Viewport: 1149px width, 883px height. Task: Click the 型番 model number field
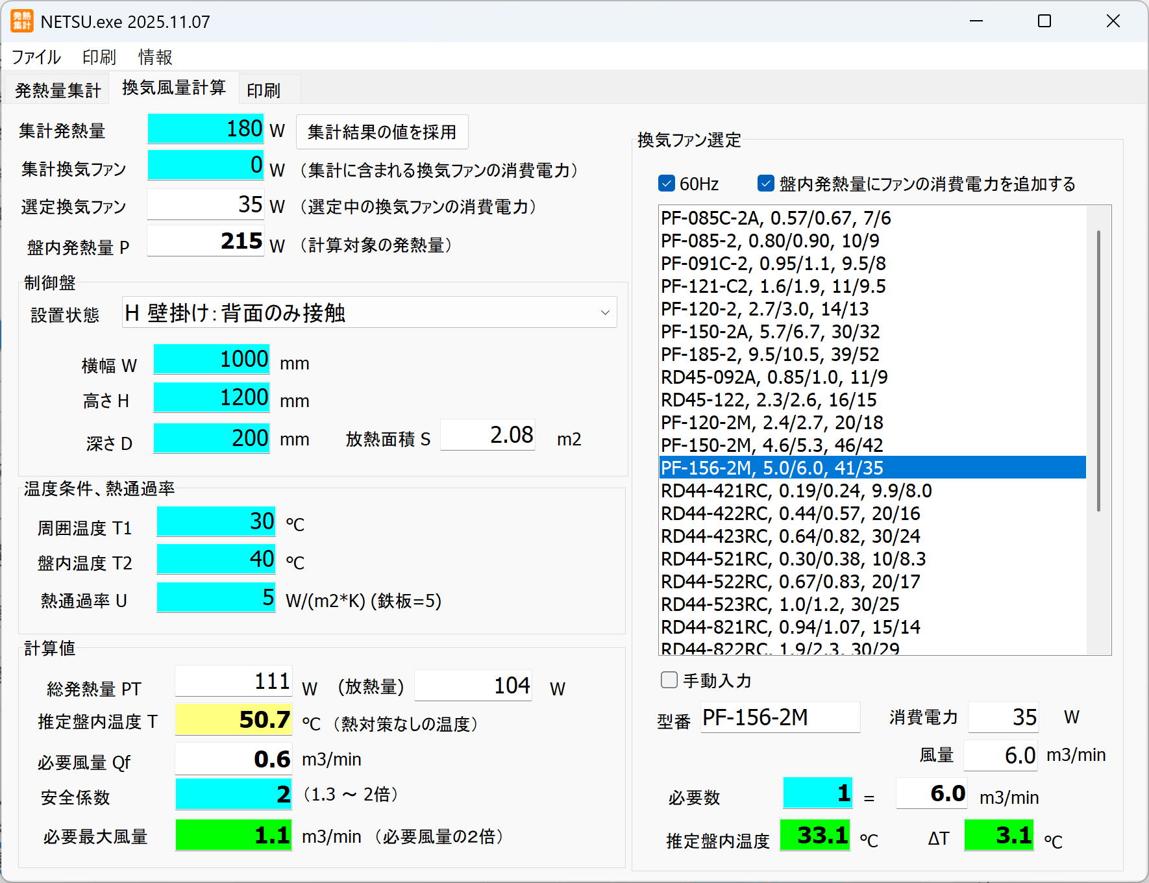coord(780,717)
